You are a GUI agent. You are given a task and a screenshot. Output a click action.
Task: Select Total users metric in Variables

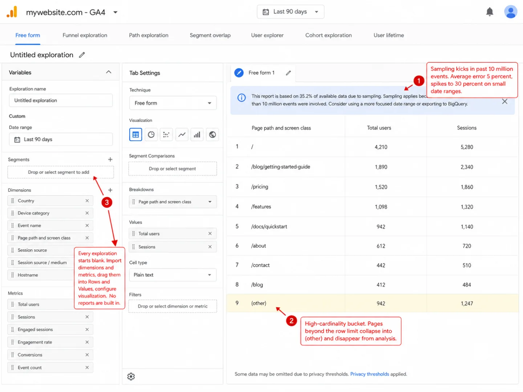(x=41, y=305)
